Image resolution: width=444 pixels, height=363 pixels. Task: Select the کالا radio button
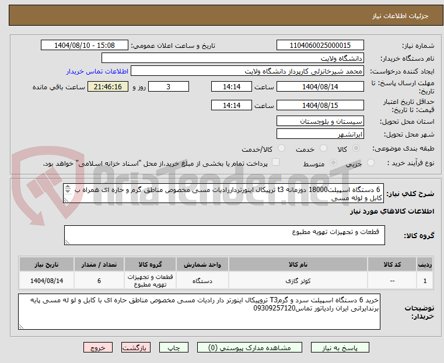point(356,148)
